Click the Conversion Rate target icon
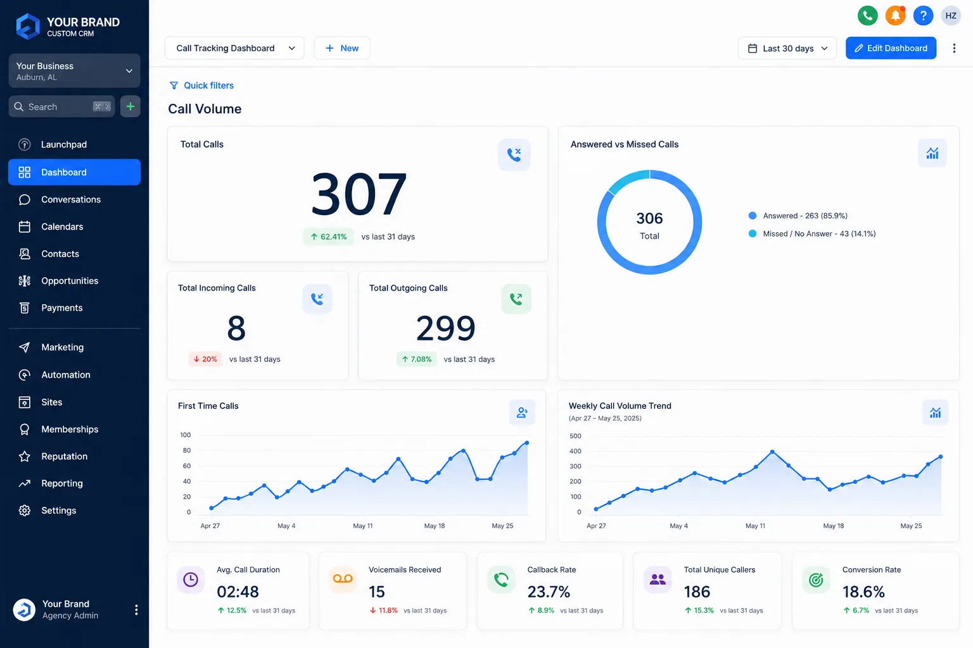This screenshot has width=973, height=648. coord(816,579)
